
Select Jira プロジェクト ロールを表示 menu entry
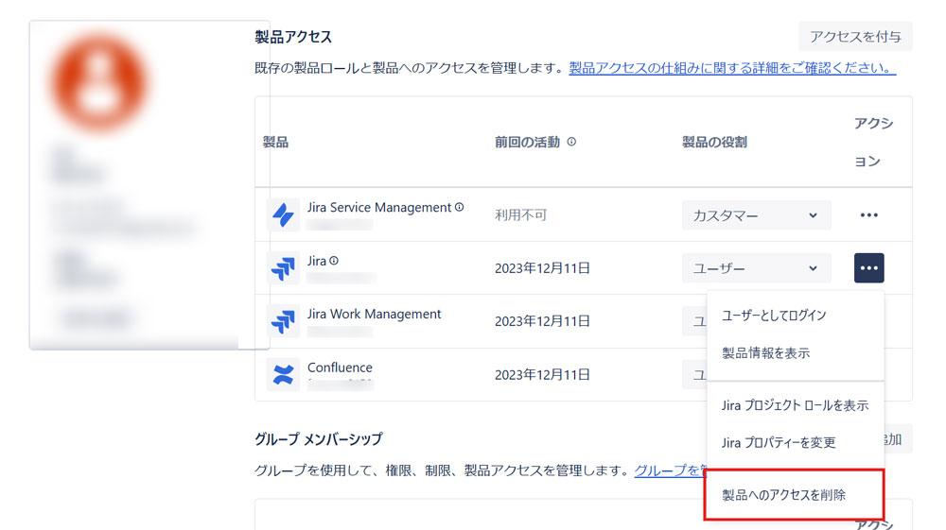pos(796,405)
